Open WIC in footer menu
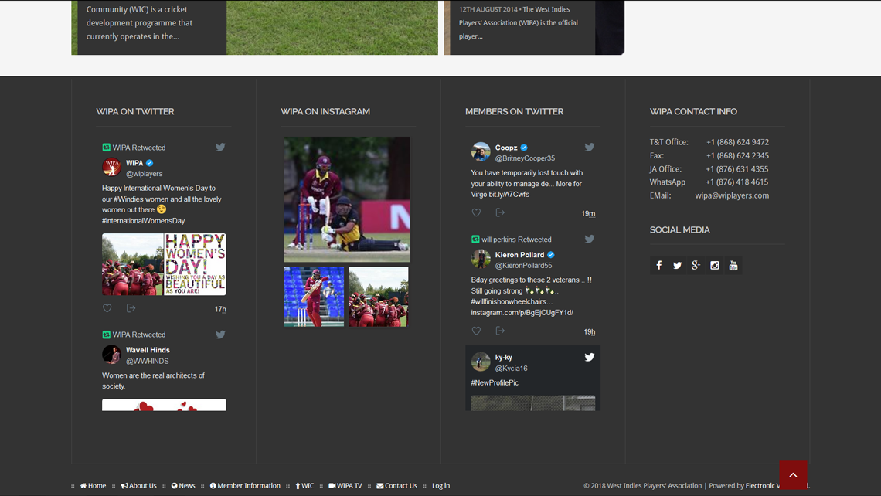881x496 pixels. (x=304, y=486)
